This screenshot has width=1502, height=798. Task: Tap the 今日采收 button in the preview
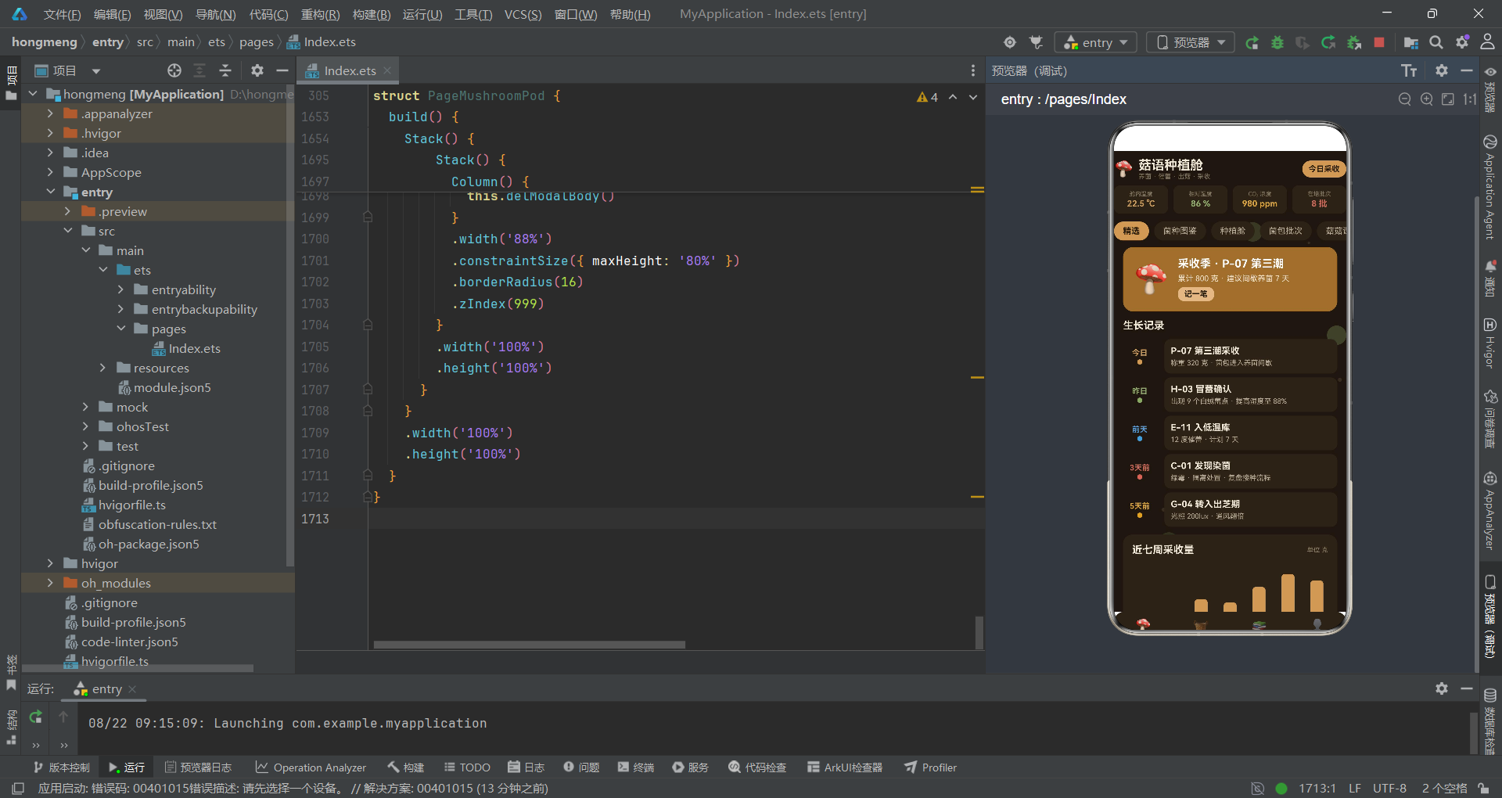click(x=1324, y=168)
